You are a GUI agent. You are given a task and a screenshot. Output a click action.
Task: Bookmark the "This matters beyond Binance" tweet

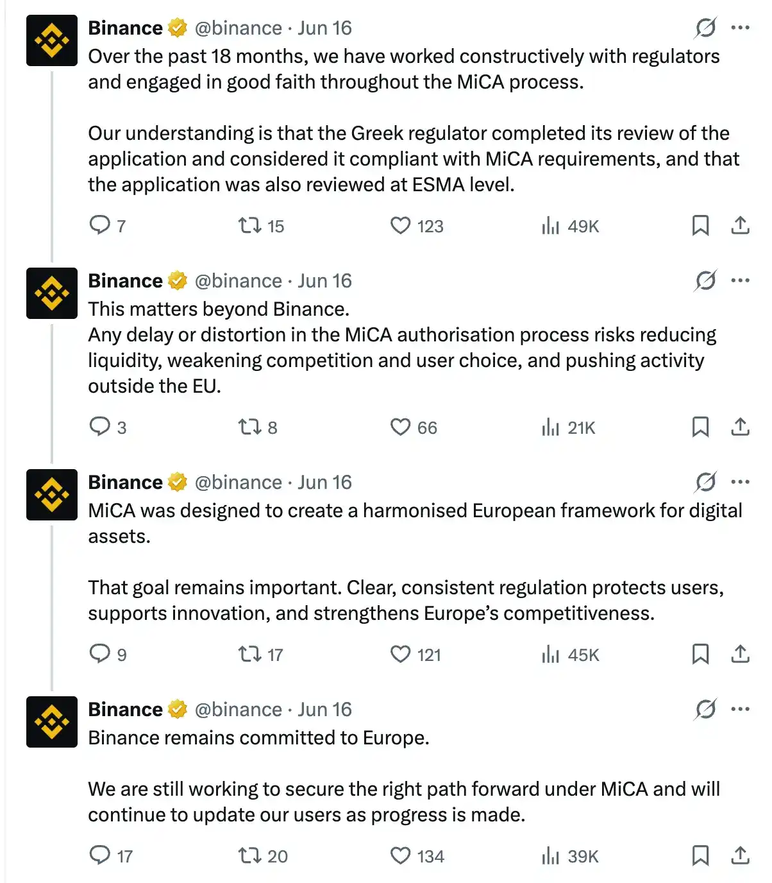tap(700, 427)
